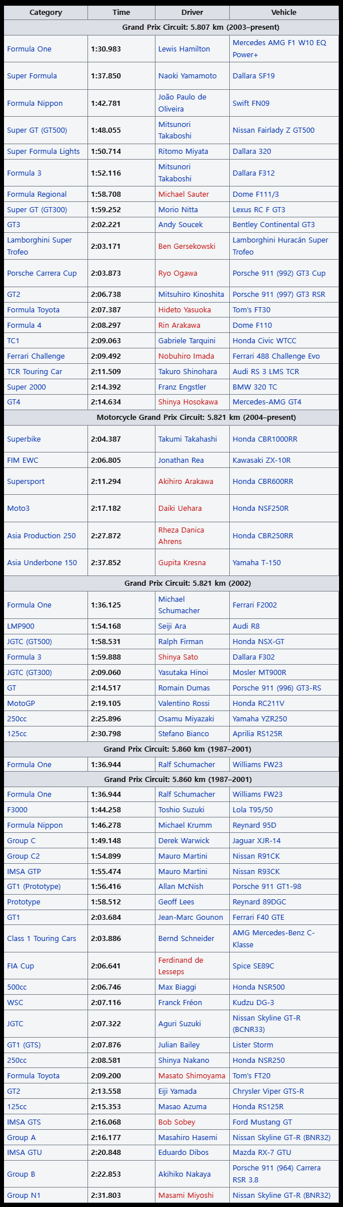Image resolution: width=343 pixels, height=1207 pixels.
Task: Open the Asia Production 250 link
Action: pyautogui.click(x=41, y=536)
